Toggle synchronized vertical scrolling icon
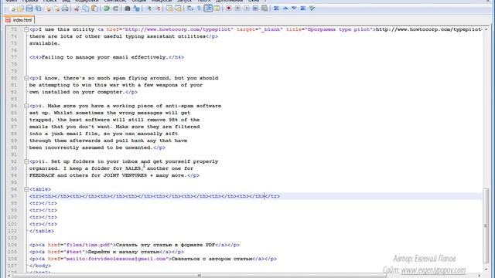 pyautogui.click(x=169, y=8)
